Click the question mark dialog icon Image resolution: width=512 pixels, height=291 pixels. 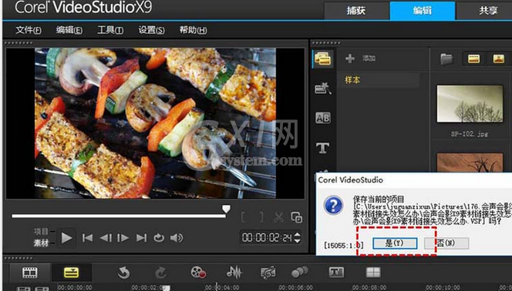(333, 206)
